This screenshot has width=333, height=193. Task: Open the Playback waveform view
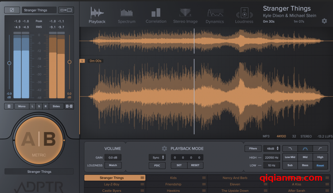97,15
